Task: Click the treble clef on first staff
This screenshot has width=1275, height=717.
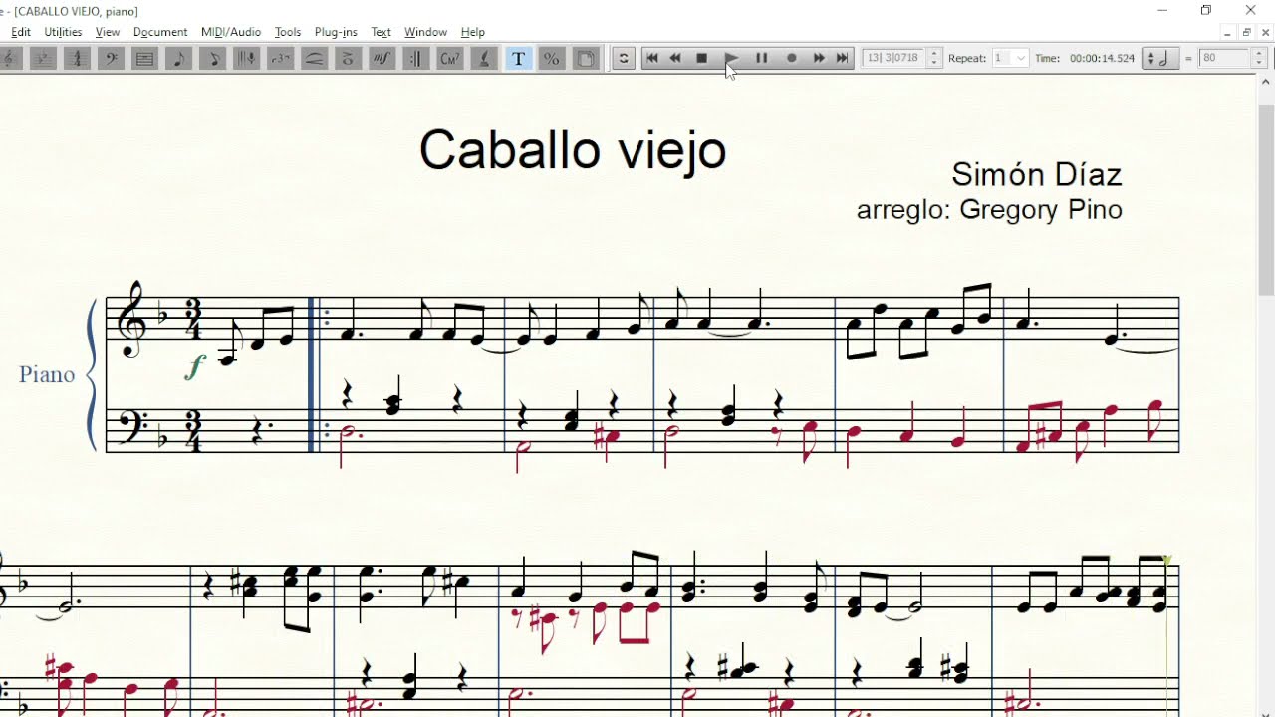Action: pyautogui.click(x=132, y=319)
